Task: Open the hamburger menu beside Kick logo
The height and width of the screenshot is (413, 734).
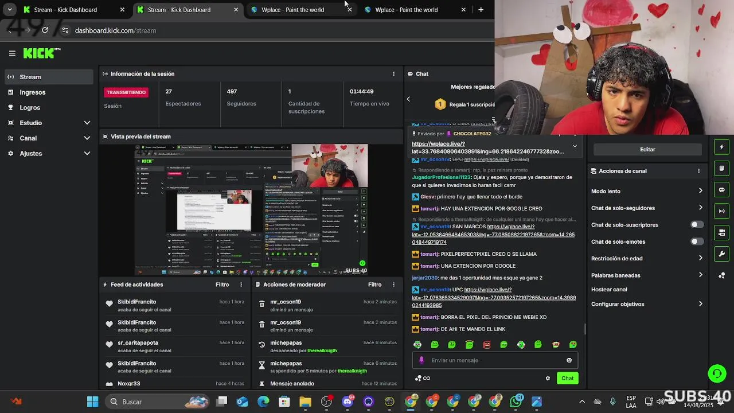Action: [12, 53]
